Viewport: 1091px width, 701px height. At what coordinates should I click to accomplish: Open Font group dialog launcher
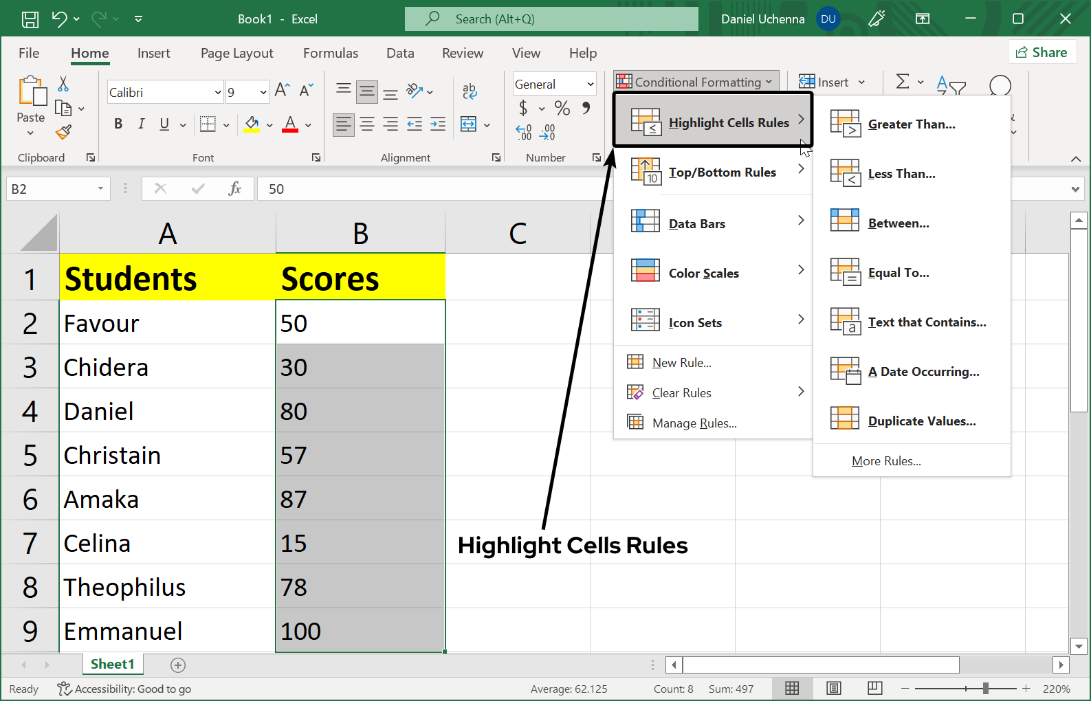316,157
